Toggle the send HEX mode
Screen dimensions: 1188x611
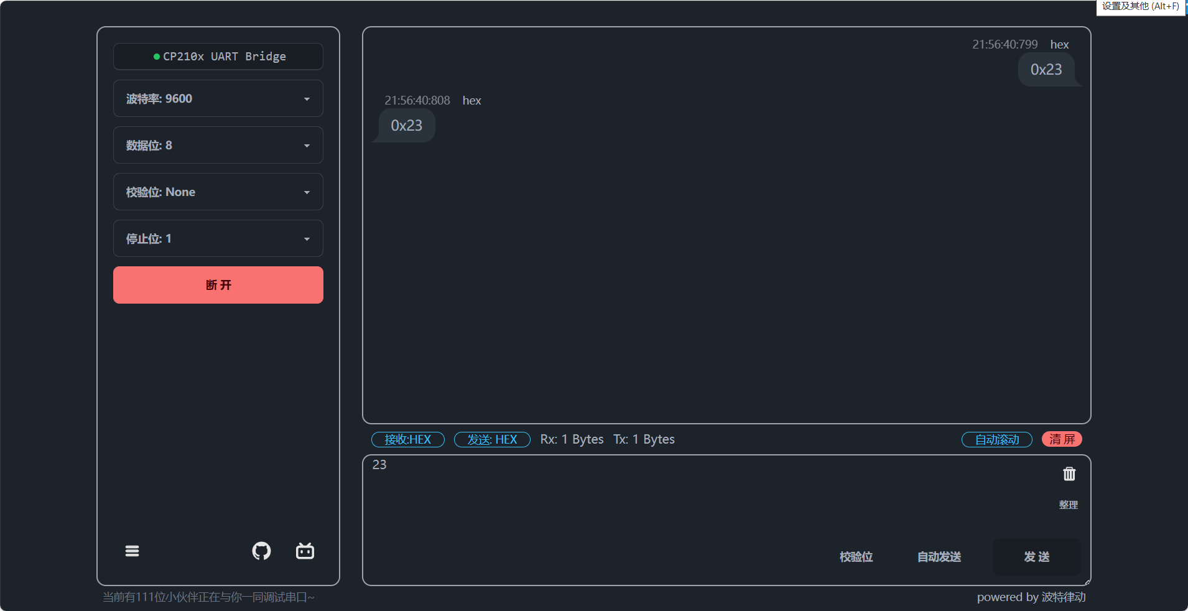[492, 440]
